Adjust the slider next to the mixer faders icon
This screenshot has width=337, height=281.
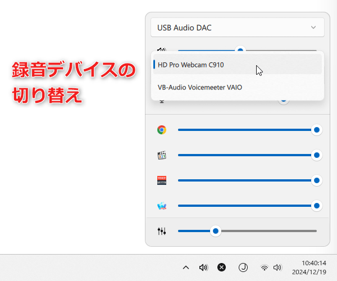pyautogui.click(x=247, y=231)
